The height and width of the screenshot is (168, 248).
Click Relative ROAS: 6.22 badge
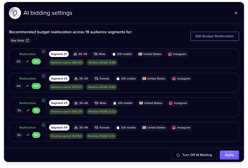pyautogui.click(x=102, y=112)
